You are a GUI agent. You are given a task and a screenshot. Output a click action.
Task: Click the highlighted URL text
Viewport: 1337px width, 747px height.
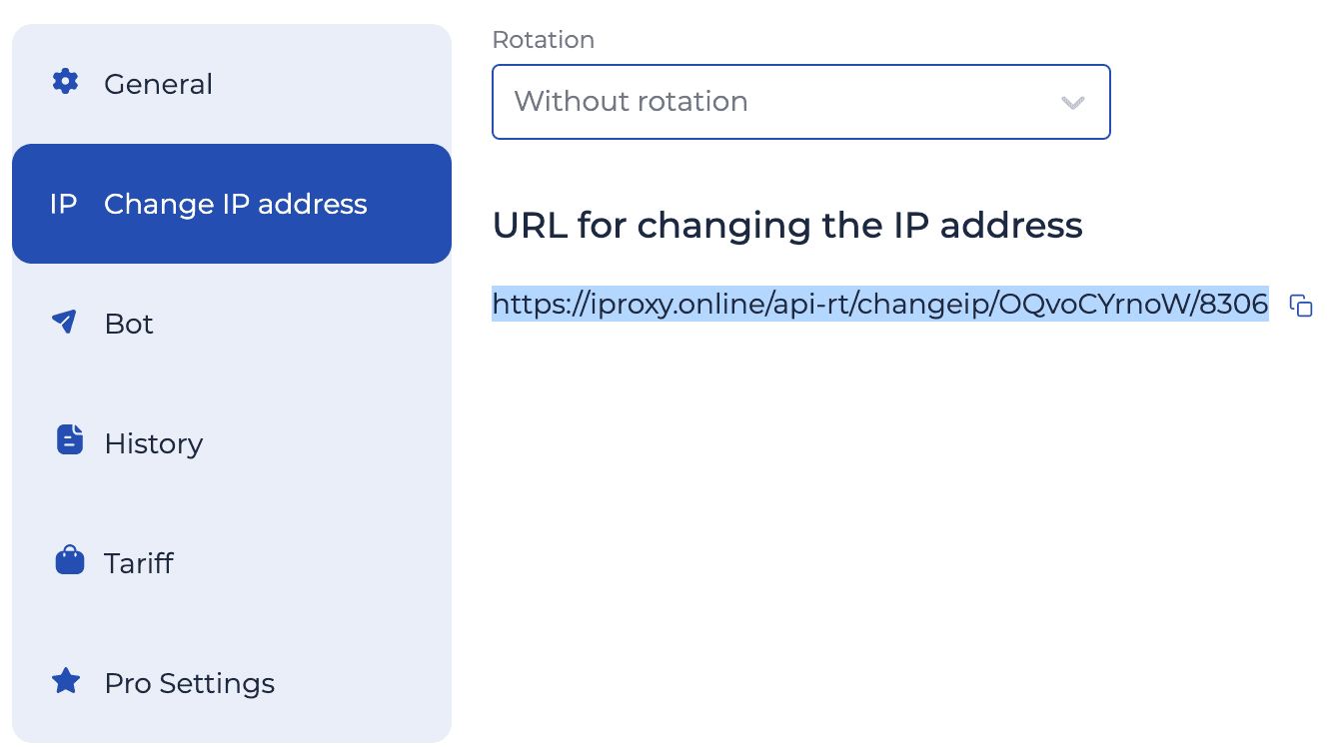(x=879, y=304)
